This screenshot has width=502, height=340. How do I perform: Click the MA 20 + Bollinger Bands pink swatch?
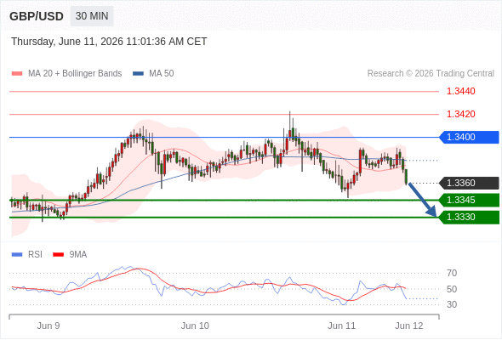tap(17, 74)
